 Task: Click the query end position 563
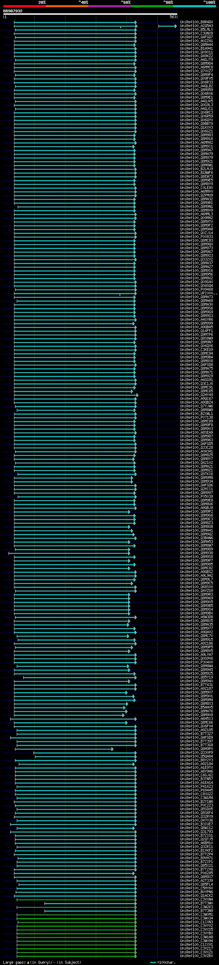point(172,17)
